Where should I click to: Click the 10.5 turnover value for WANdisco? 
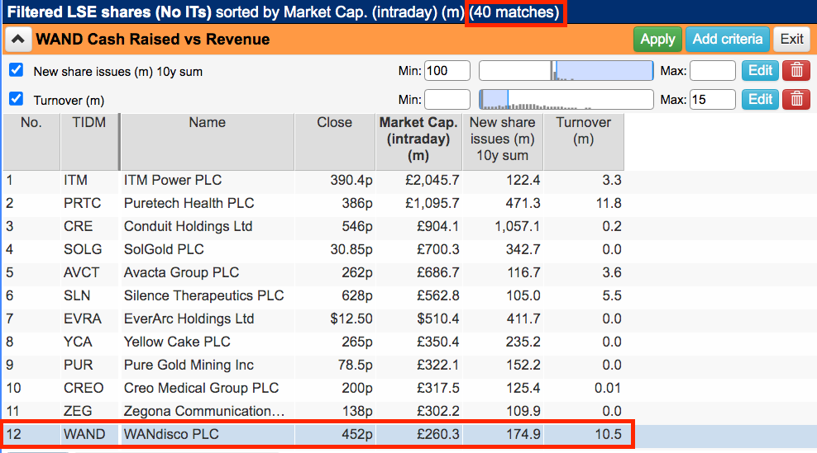[608, 434]
